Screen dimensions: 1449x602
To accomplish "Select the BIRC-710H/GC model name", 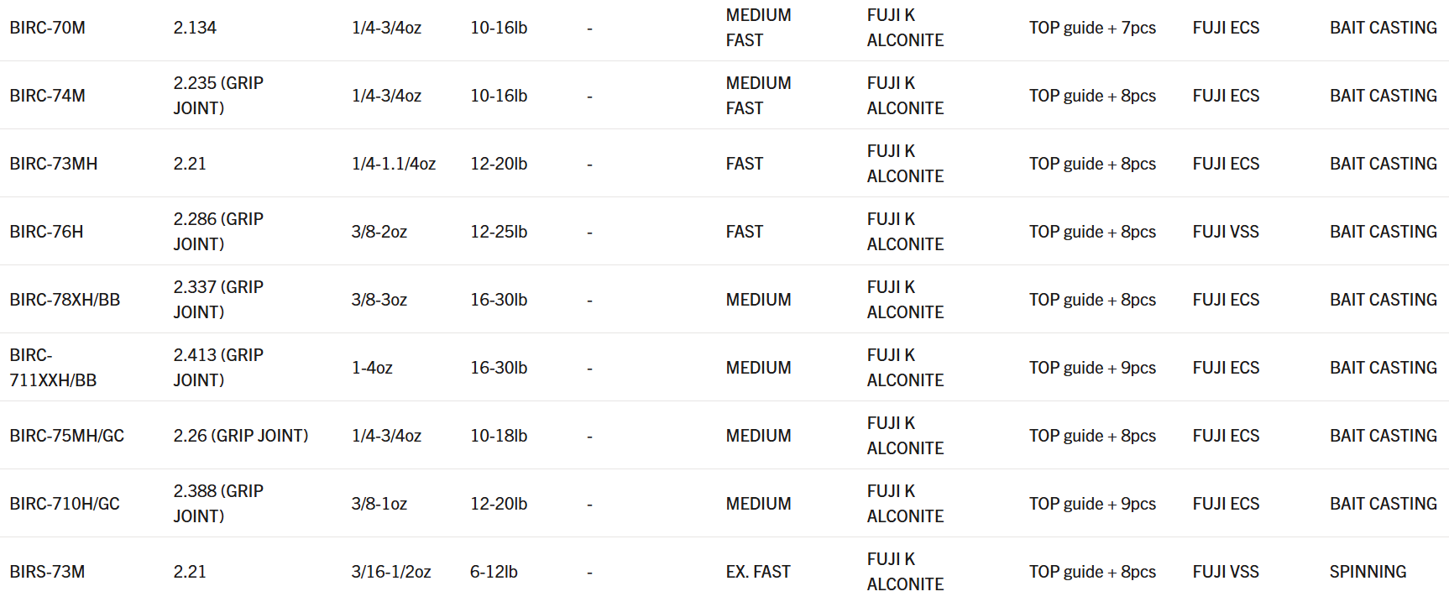I will [65, 504].
